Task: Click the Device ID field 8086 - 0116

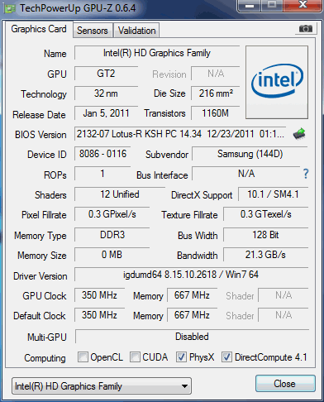Action: click(102, 154)
